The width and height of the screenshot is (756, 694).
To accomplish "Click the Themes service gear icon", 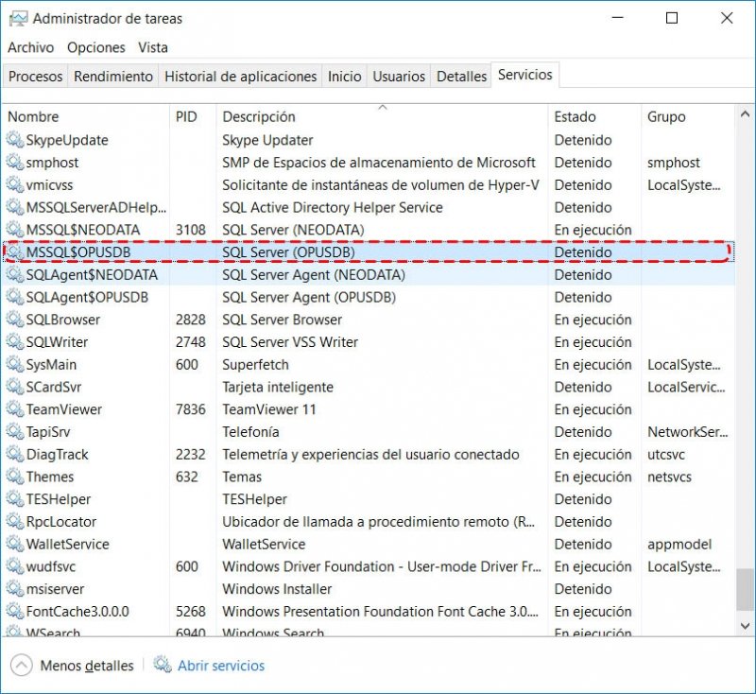I will pos(14,477).
